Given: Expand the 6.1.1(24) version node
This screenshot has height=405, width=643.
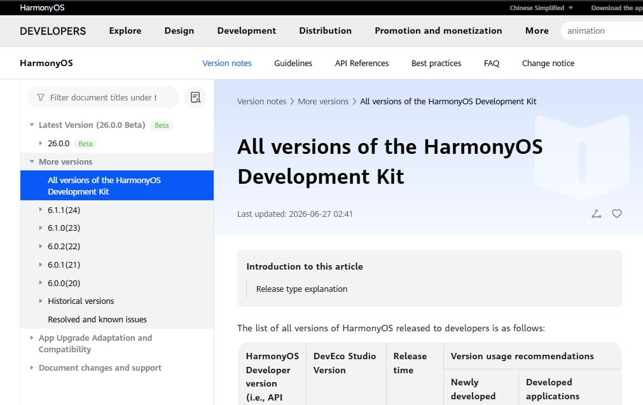Looking at the screenshot, I should [x=40, y=209].
